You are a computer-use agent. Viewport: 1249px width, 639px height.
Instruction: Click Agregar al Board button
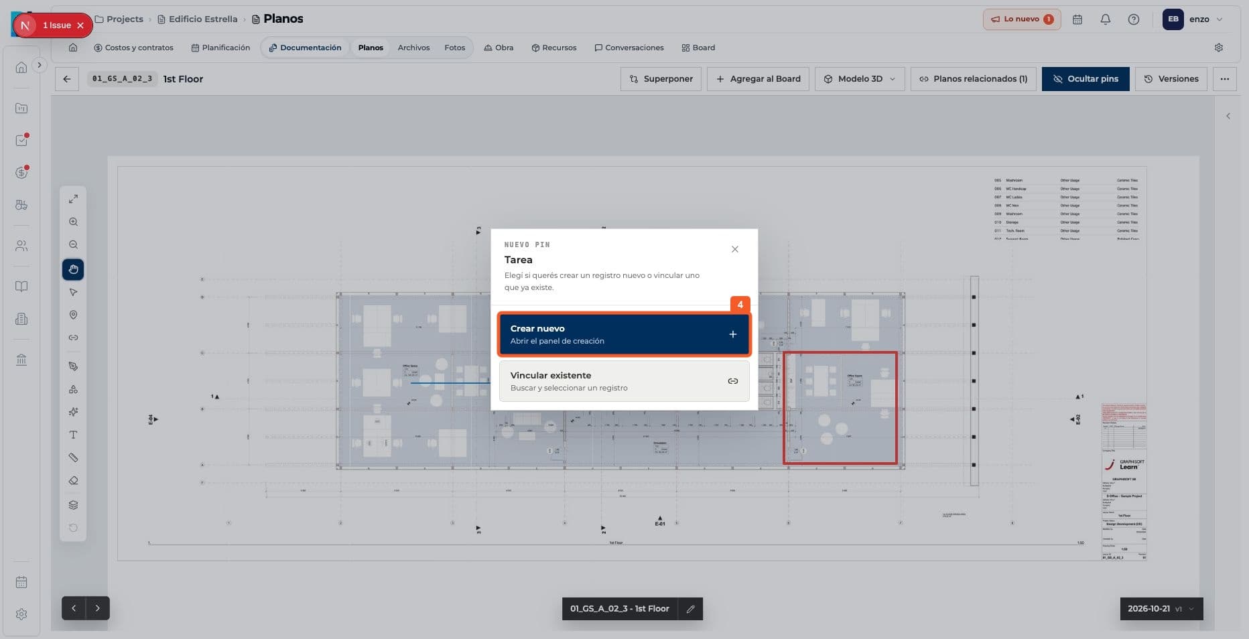point(758,79)
